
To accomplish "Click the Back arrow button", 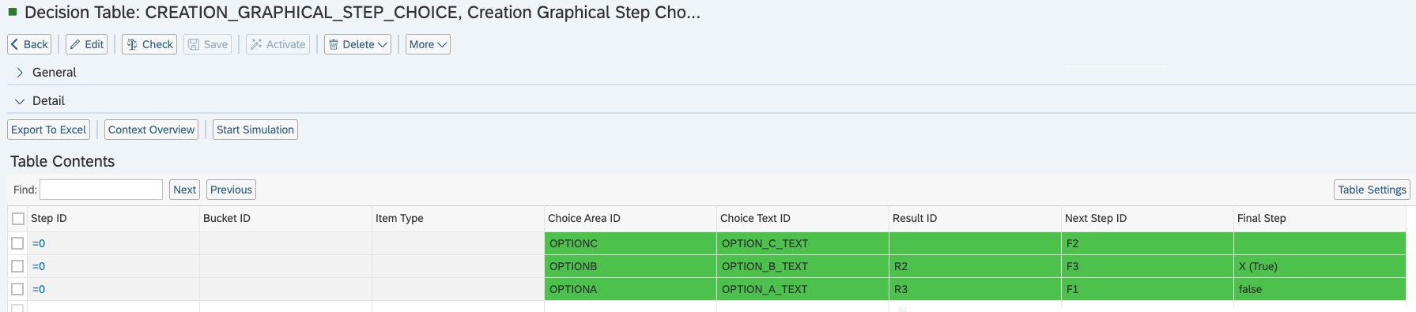I will point(29,44).
